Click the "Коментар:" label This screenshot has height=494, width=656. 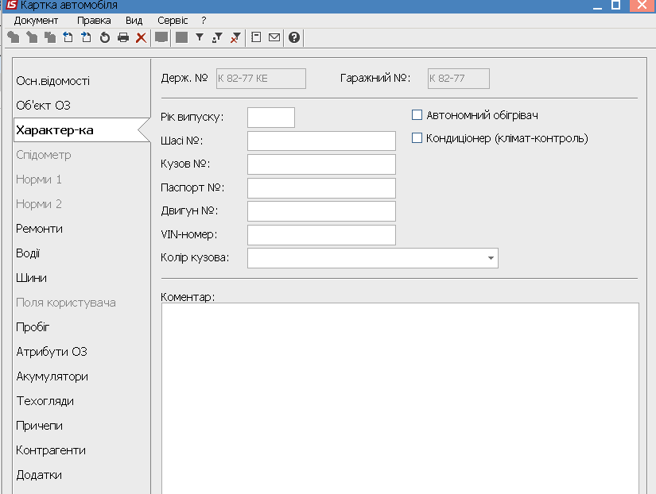(x=188, y=297)
